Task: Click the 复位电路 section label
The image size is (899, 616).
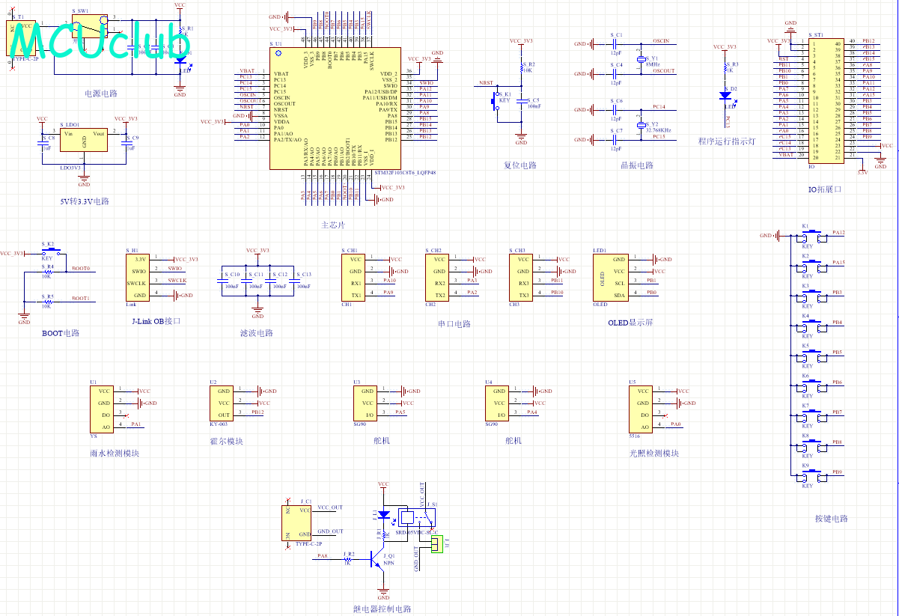Action: [x=520, y=165]
